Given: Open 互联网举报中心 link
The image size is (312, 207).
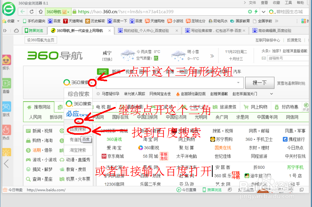Looking at the screenshot, I should (x=268, y=40).
